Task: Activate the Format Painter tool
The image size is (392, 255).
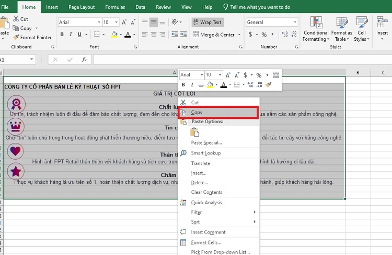Action: (x=32, y=38)
